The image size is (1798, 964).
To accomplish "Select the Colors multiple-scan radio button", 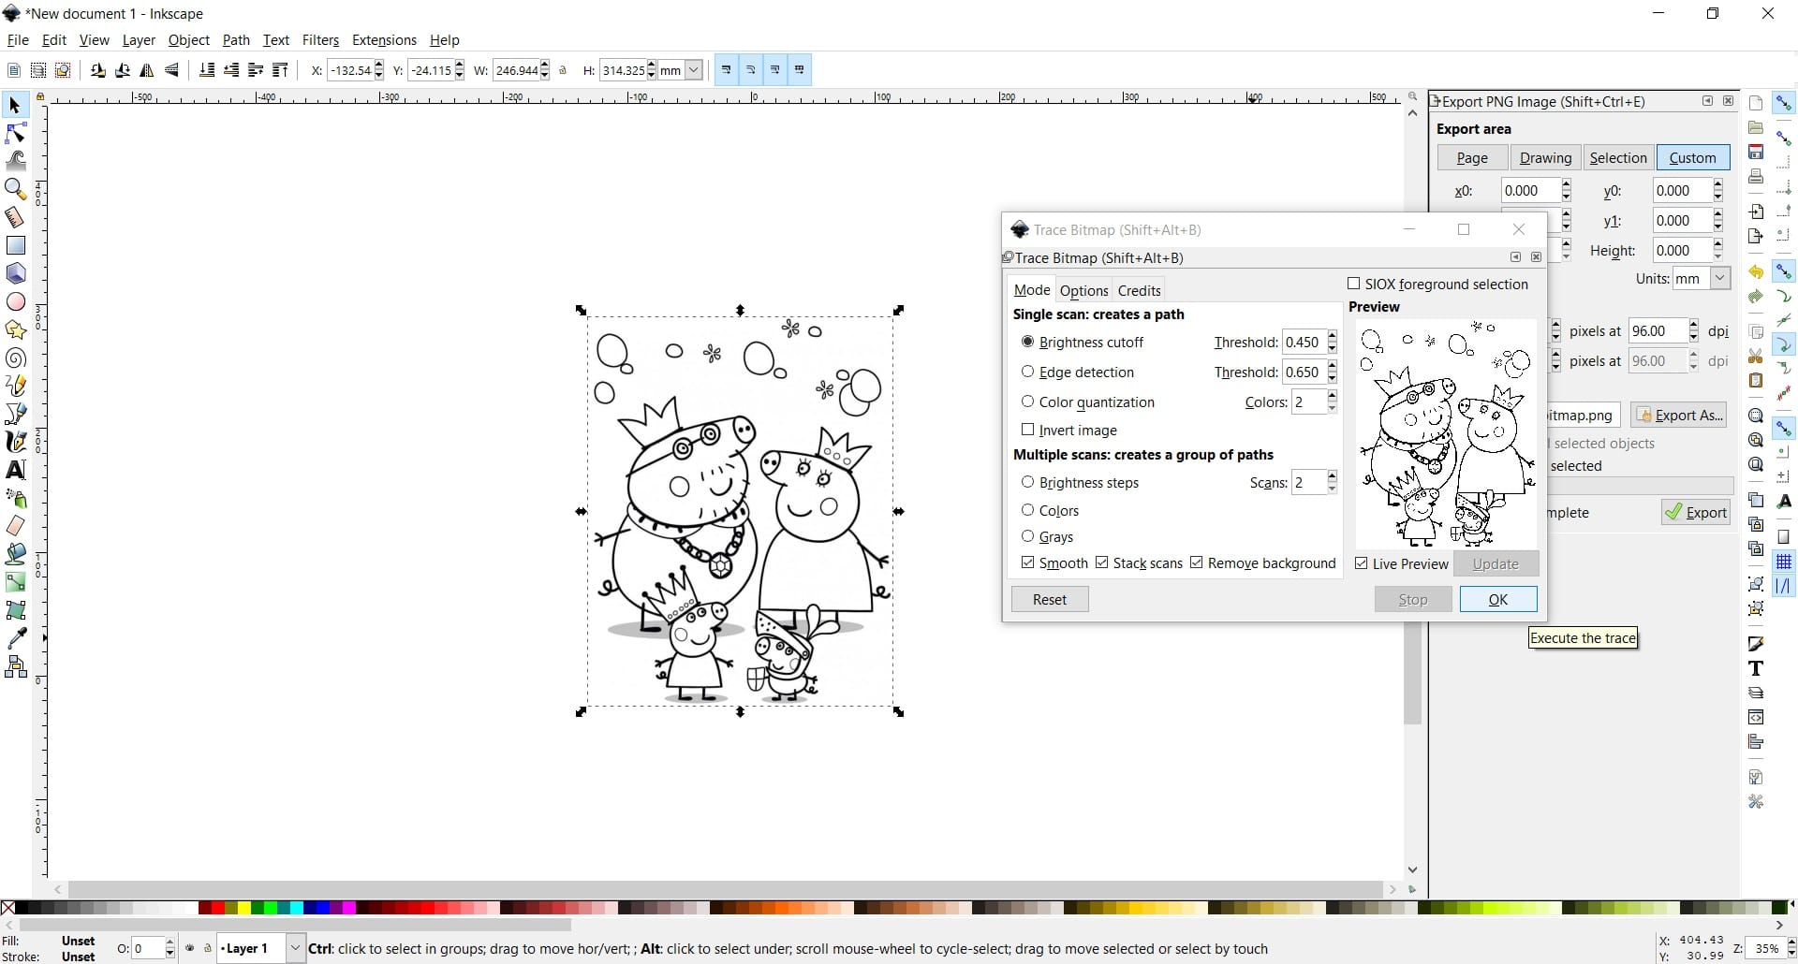I will [x=1027, y=510].
